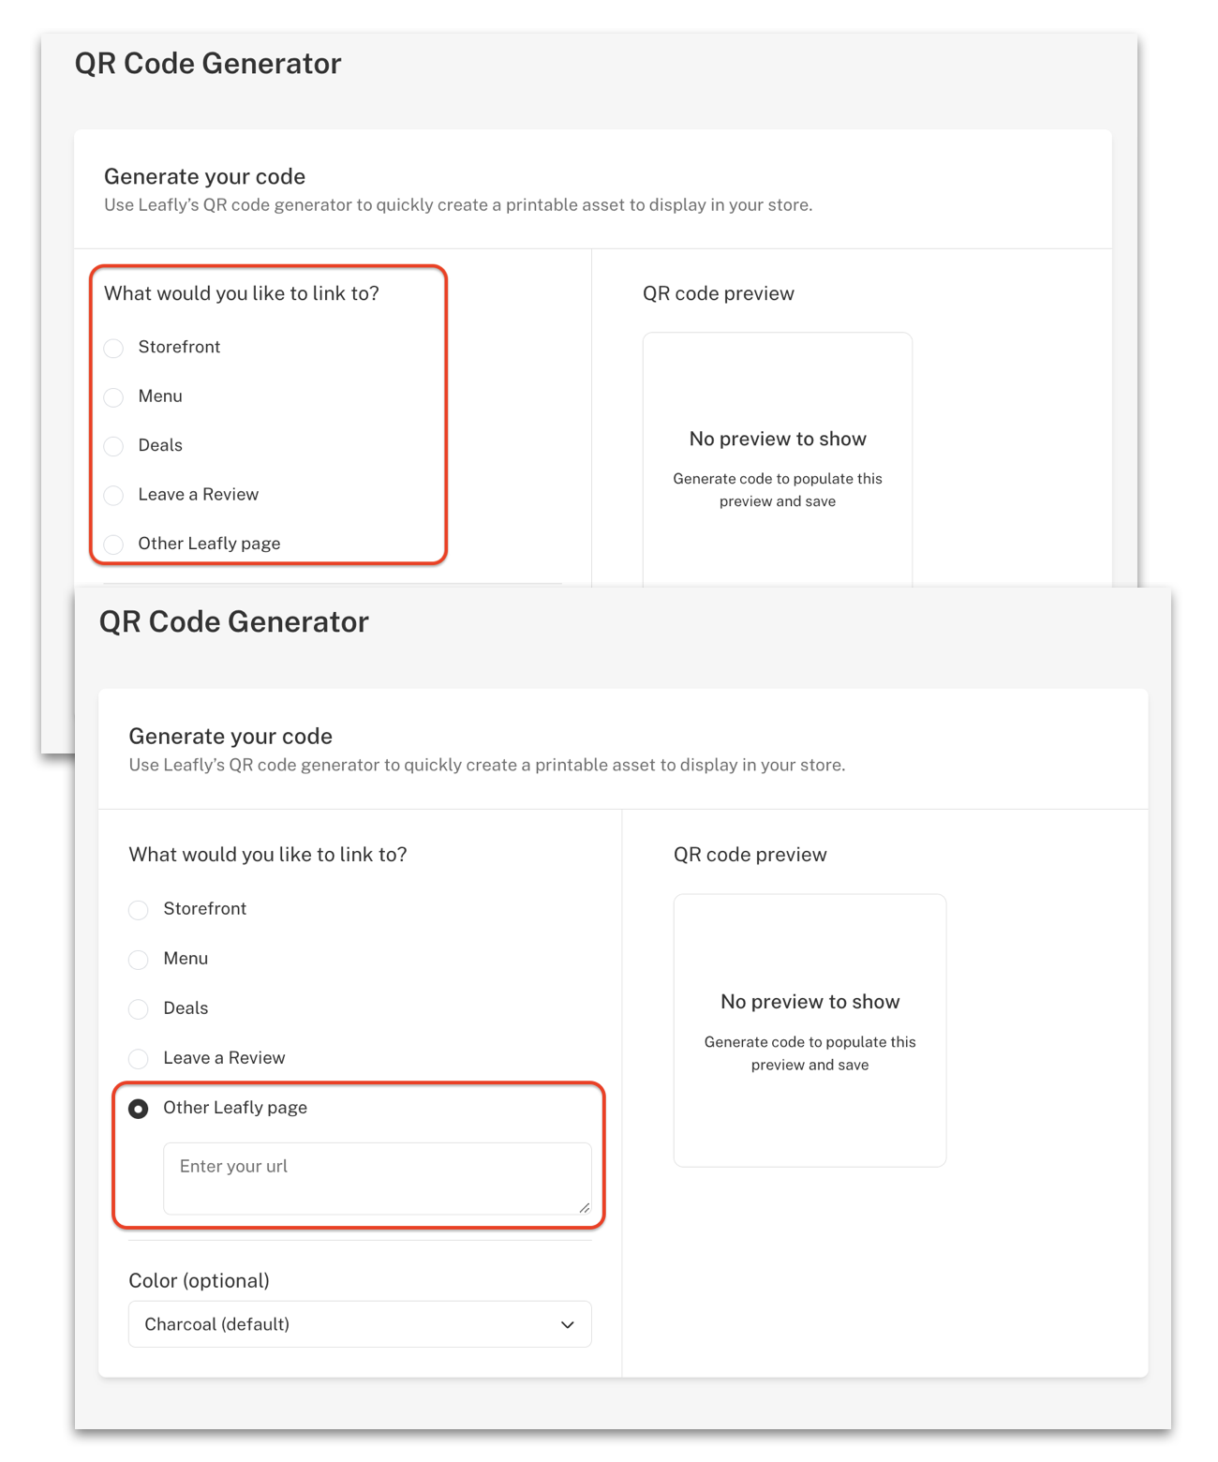Click the selected Other Leafly page radio
Screen dimensions: 1218x1462
click(x=139, y=1109)
